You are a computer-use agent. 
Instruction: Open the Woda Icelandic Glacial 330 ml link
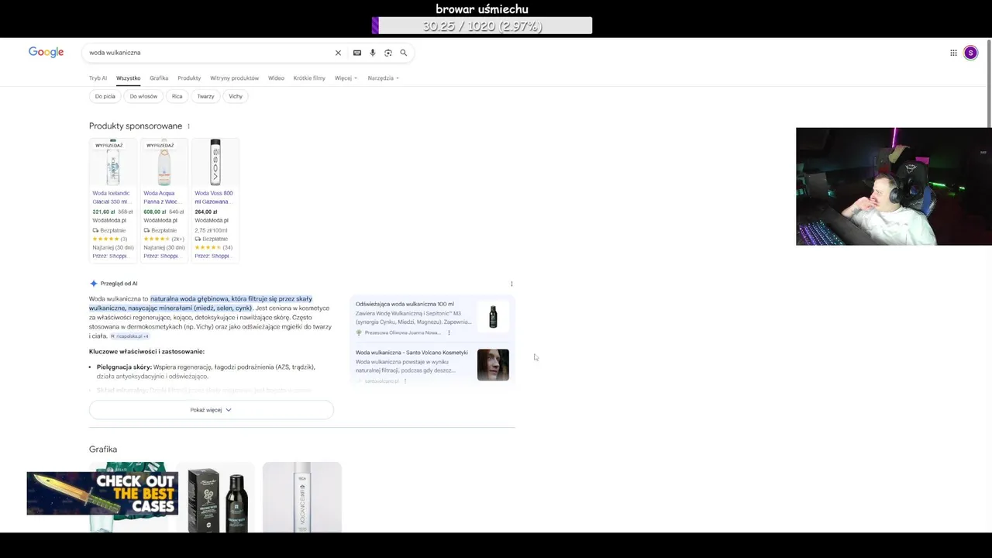[112, 198]
